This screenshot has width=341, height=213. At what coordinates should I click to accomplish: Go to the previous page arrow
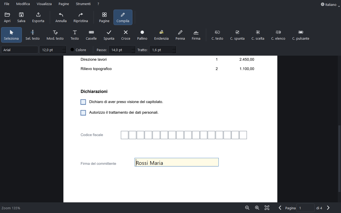click(x=280, y=208)
